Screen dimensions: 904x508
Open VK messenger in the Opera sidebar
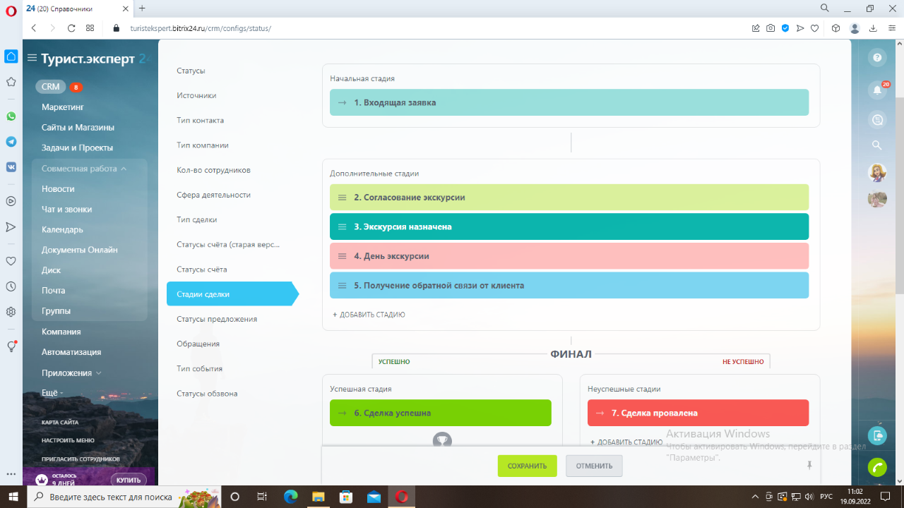point(11,167)
